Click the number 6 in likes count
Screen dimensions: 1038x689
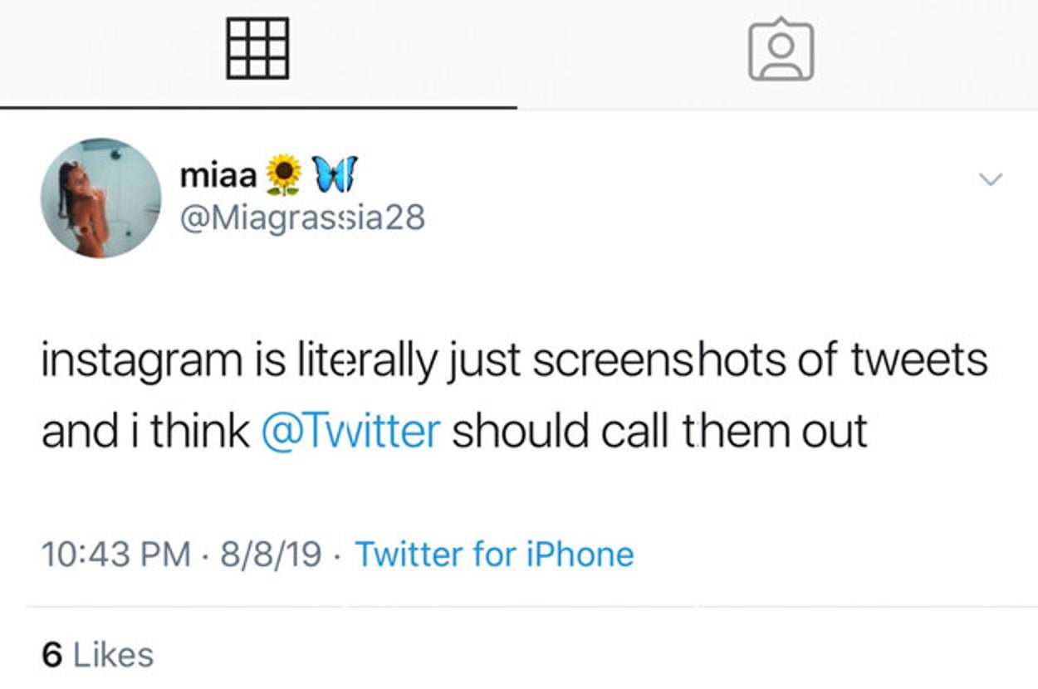coord(52,655)
